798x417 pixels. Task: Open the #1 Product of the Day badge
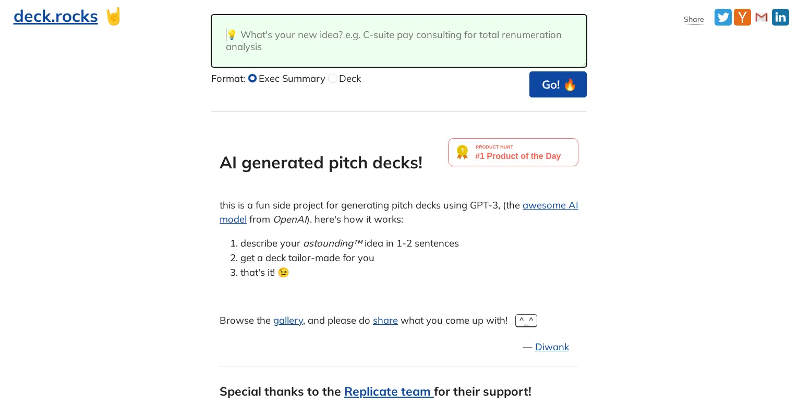pos(518,156)
